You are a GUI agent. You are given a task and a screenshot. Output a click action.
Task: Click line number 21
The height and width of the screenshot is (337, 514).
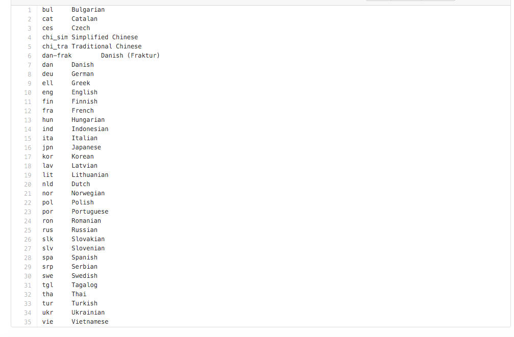click(x=28, y=194)
